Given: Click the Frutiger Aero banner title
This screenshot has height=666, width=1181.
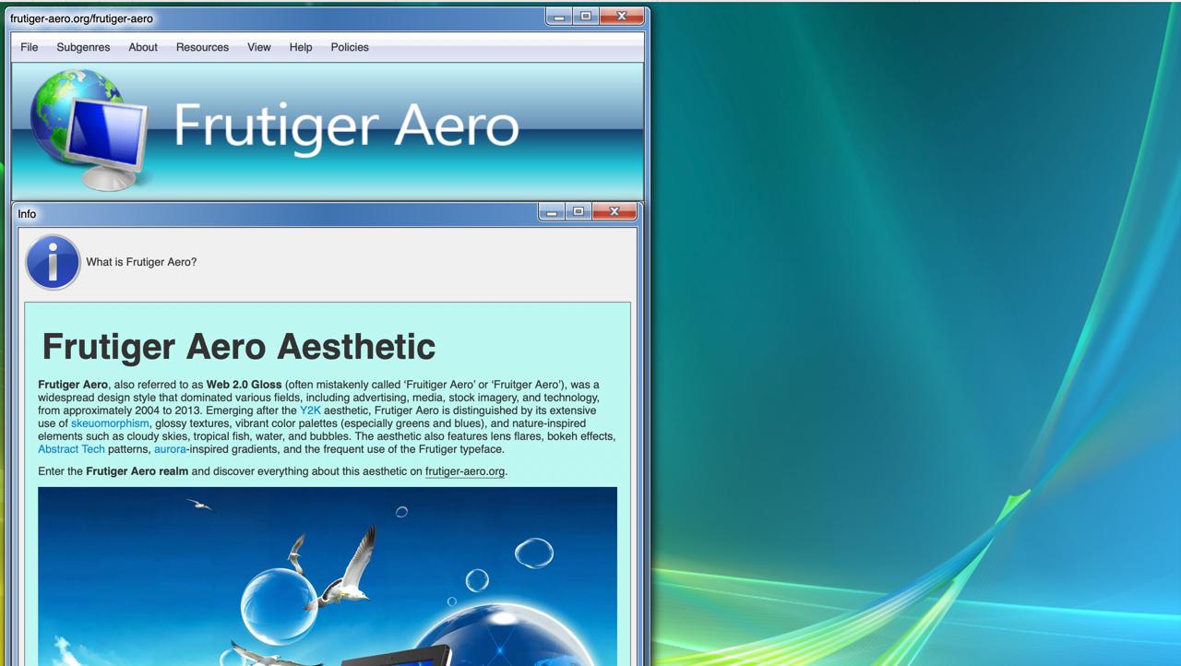Looking at the screenshot, I should [346, 126].
